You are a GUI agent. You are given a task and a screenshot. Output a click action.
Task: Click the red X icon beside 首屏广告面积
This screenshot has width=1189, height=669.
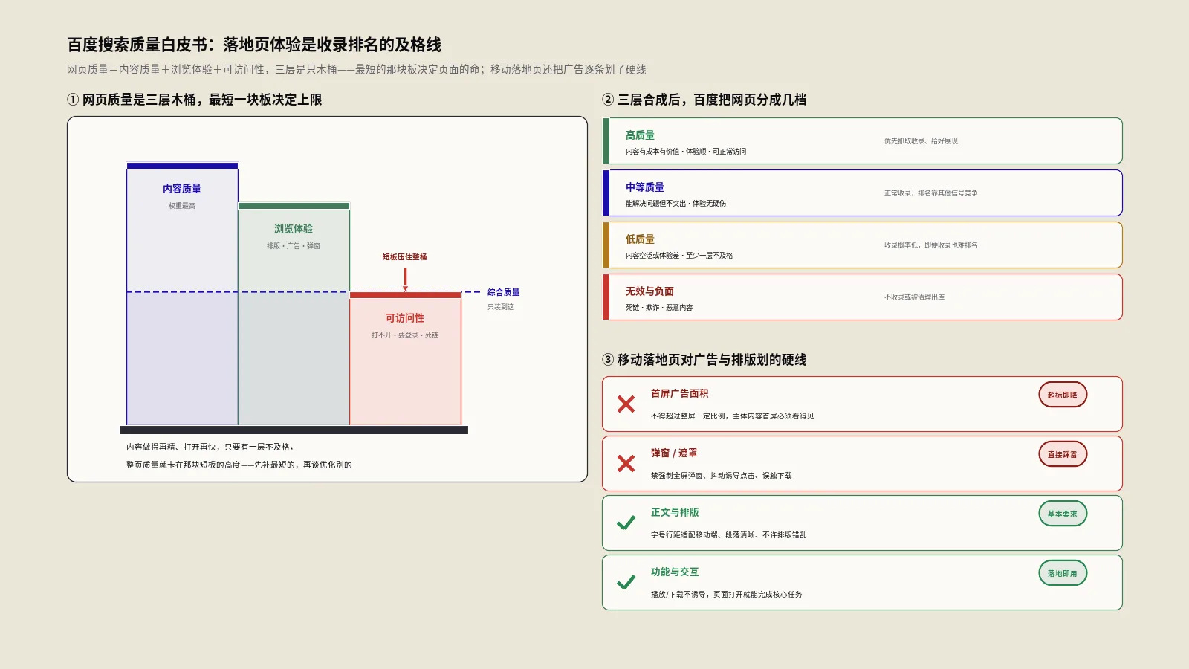626,404
